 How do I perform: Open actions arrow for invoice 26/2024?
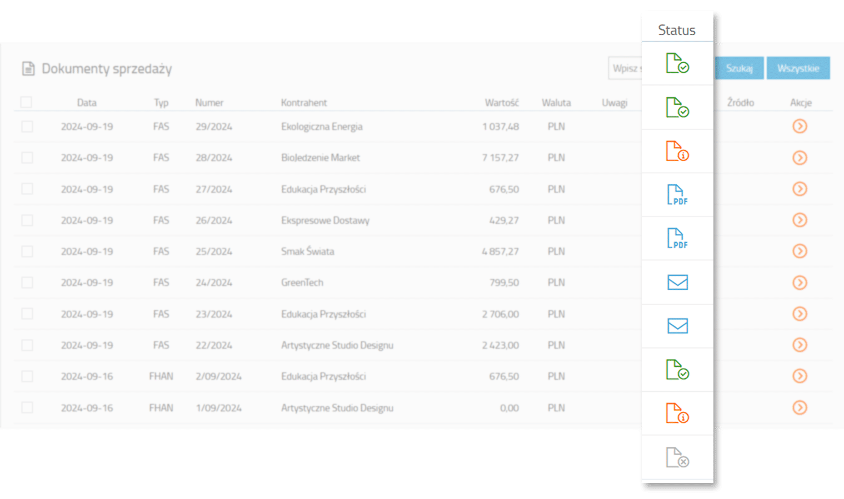coord(800,220)
